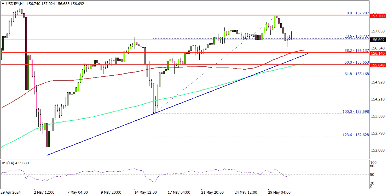Screen dimensions: 388x196
Task: Click the Fibonacci 100.0 - 153.598 label
Action: (x=355, y=111)
